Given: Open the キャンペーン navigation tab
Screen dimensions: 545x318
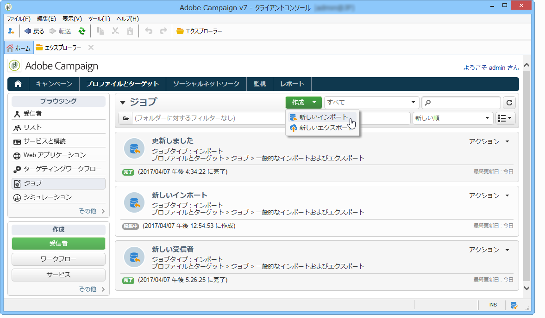Looking at the screenshot, I should [x=54, y=84].
